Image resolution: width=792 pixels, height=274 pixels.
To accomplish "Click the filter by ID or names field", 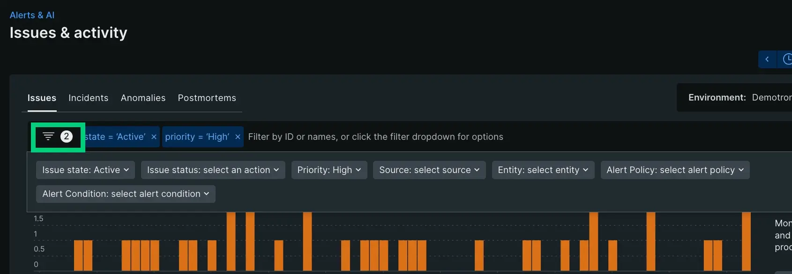I will (422, 137).
